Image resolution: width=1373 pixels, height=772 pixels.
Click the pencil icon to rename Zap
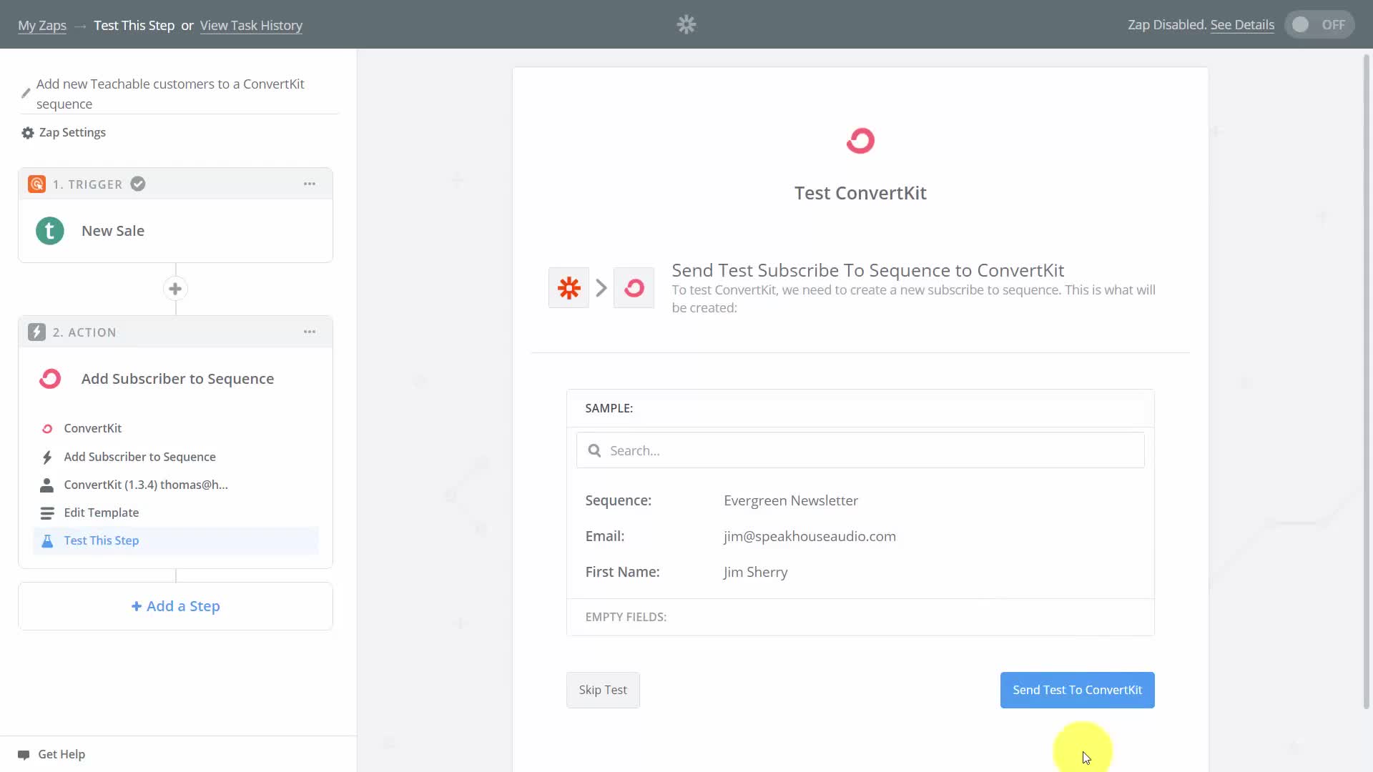[x=26, y=94]
